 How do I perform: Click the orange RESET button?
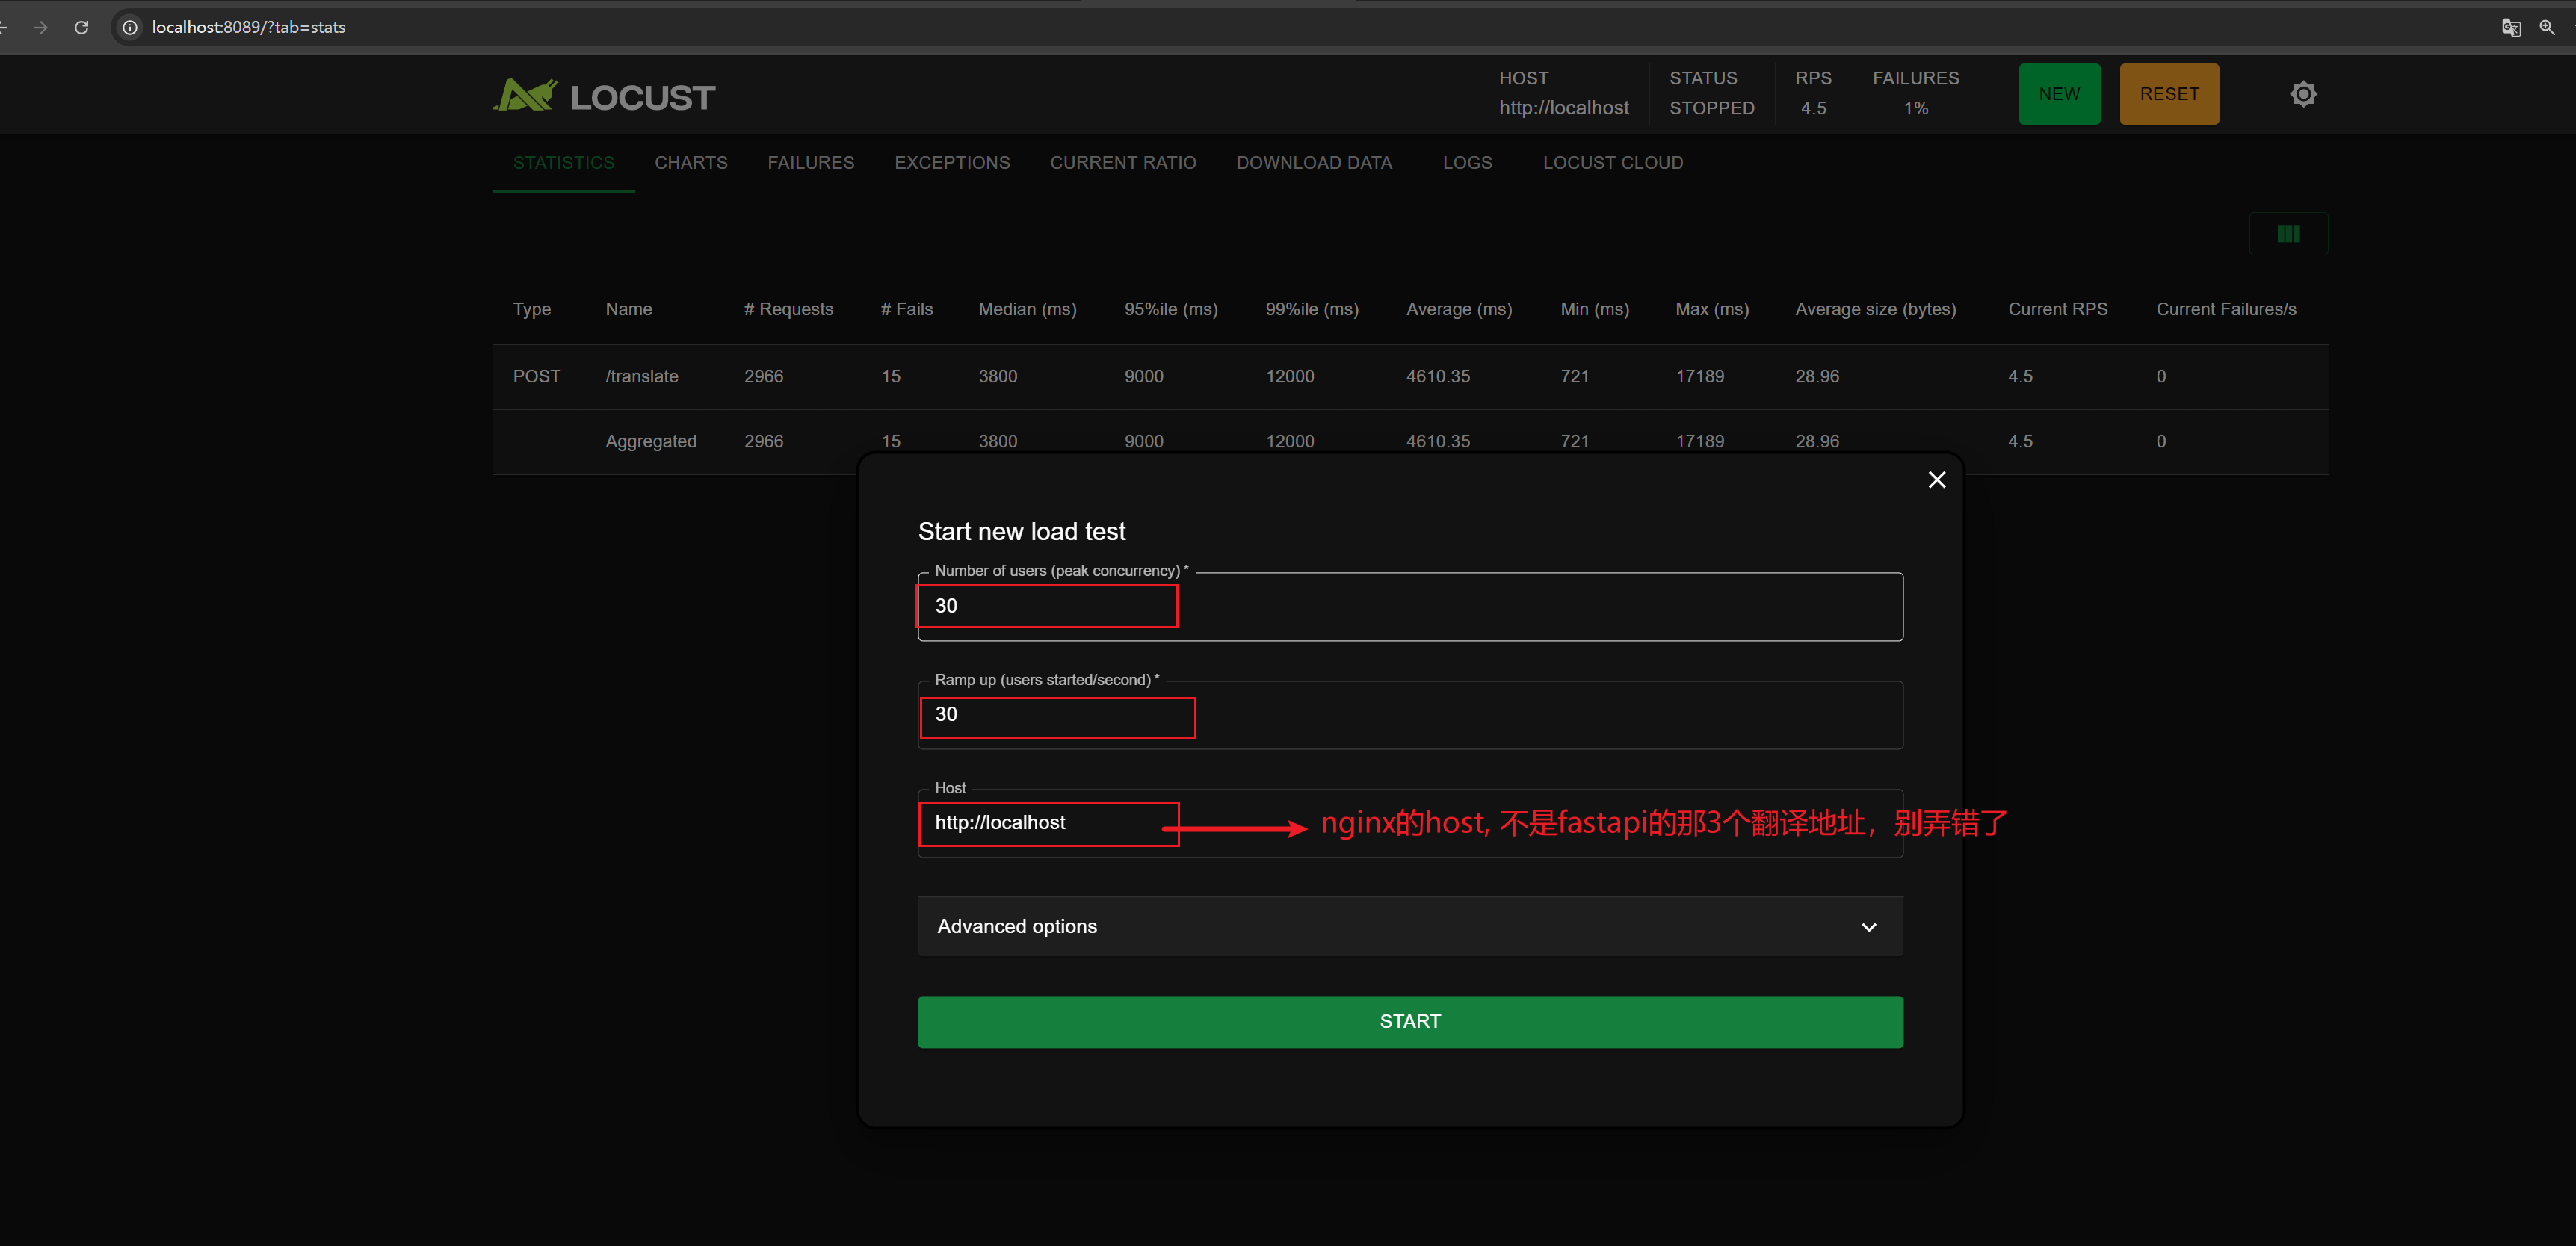click(x=2168, y=94)
